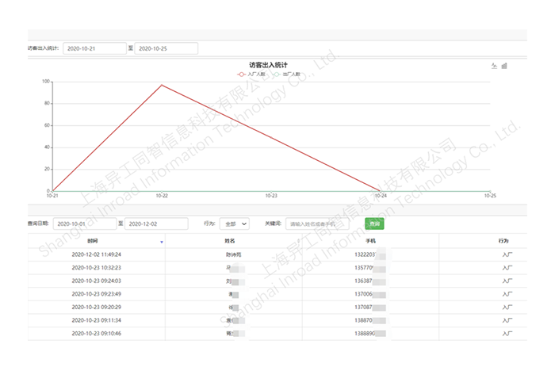555x367 pixels.
Task: Click the 姓名 column header
Action: point(230,241)
